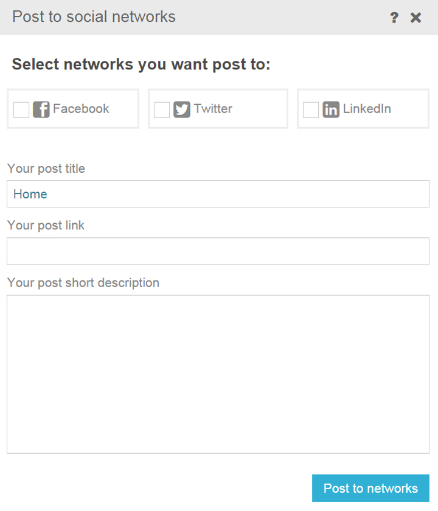
Task: Click the LinkedIn logo icon
Action: pyautogui.click(x=331, y=109)
